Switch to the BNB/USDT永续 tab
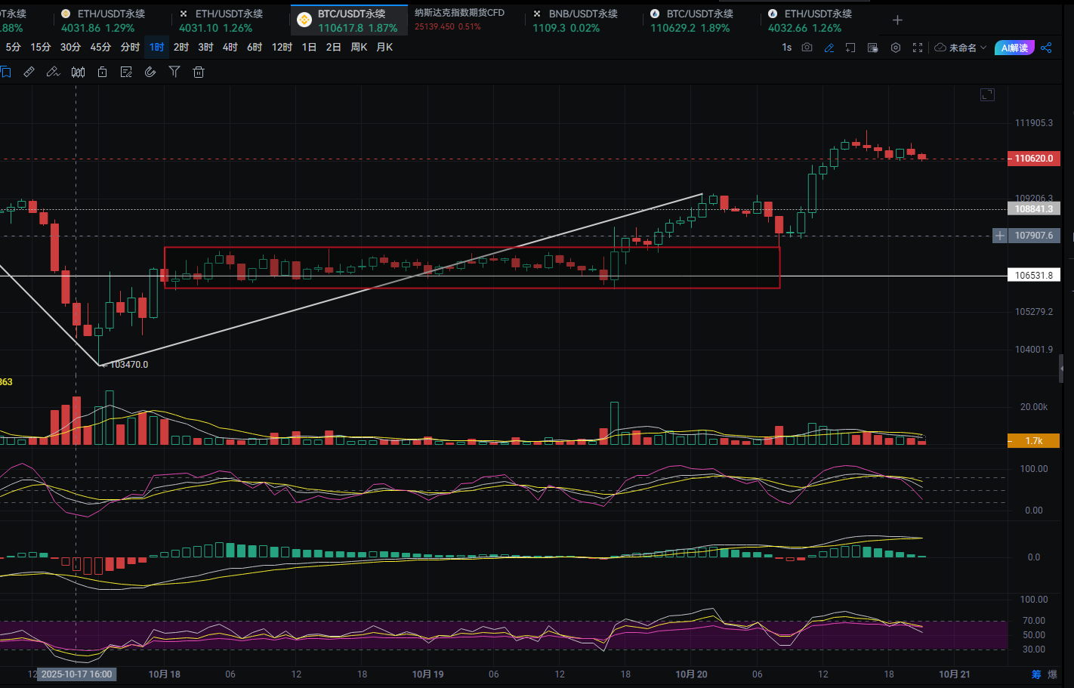This screenshot has height=688, width=1074. (582, 20)
